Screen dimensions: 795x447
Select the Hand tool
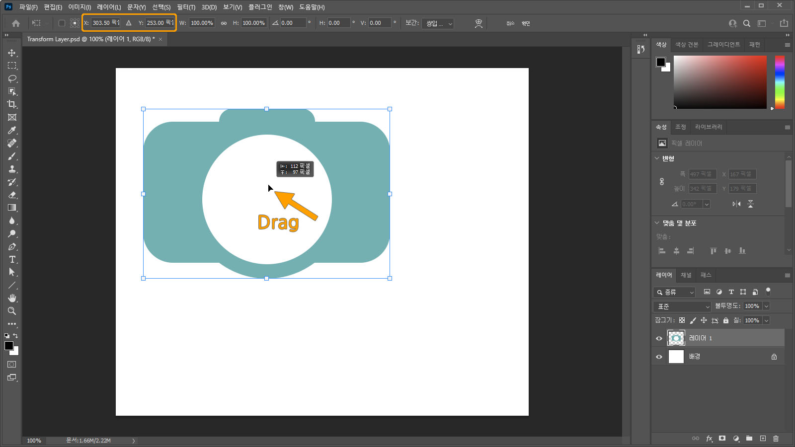[x=12, y=298]
